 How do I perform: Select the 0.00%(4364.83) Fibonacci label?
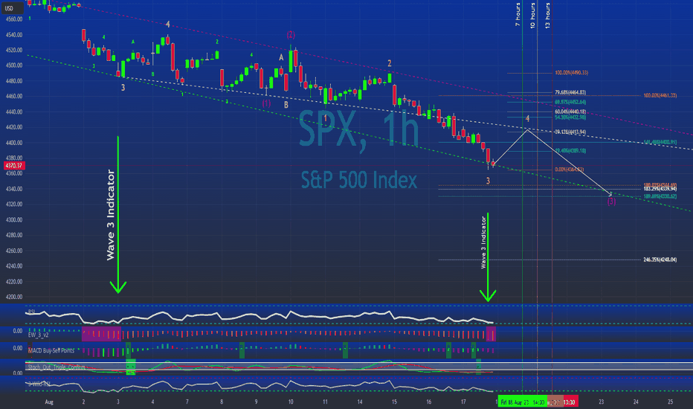[x=570, y=170]
